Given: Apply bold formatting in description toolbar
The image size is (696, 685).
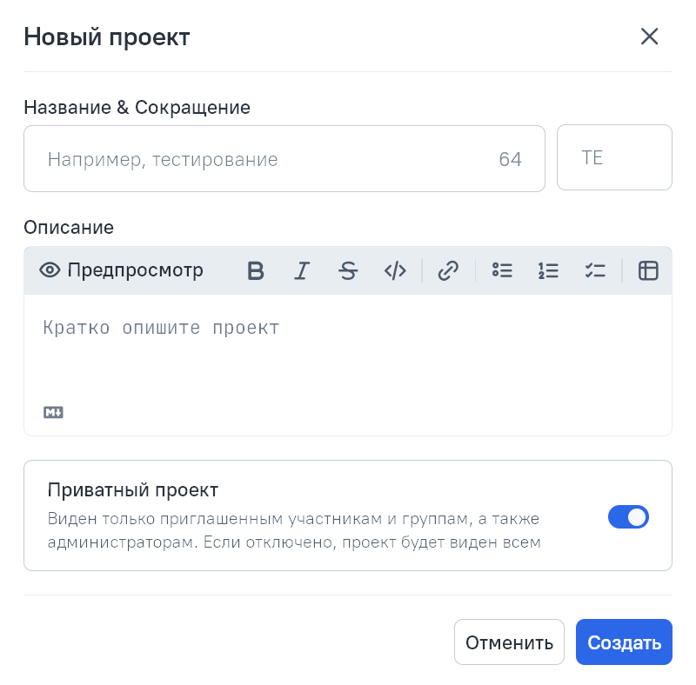Looking at the screenshot, I should (x=255, y=271).
